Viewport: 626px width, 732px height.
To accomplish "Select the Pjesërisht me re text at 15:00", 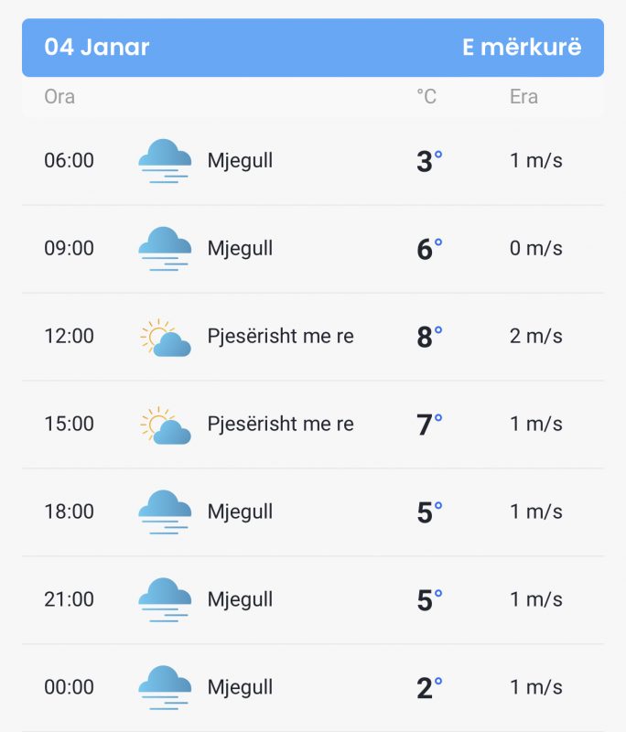I will 281,424.
